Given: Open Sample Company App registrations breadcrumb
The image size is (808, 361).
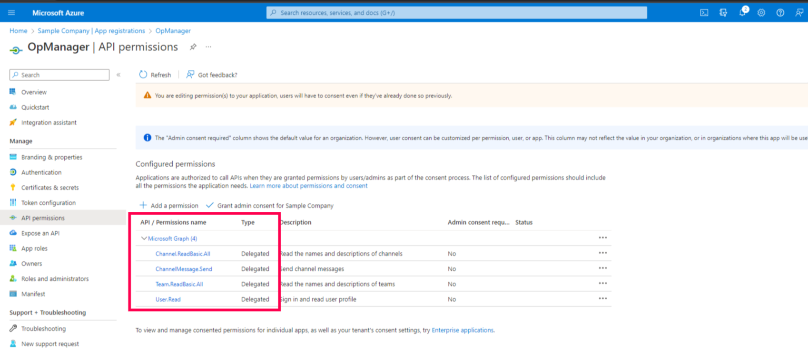Looking at the screenshot, I should point(91,31).
